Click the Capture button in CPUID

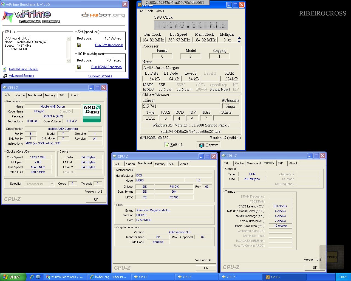tap(209, 145)
